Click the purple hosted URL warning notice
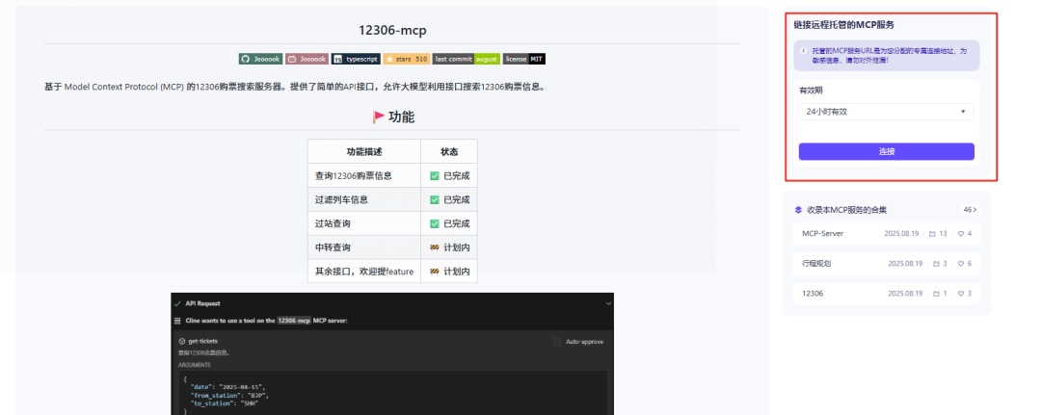Viewport: 1041px width, 415px height. (x=887, y=56)
